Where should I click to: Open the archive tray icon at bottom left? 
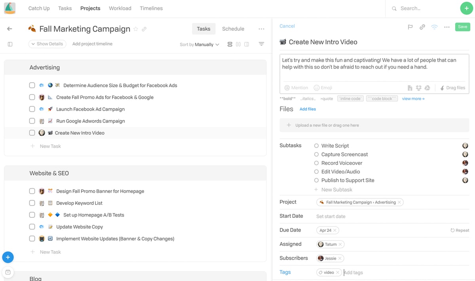pyautogui.click(x=8, y=272)
